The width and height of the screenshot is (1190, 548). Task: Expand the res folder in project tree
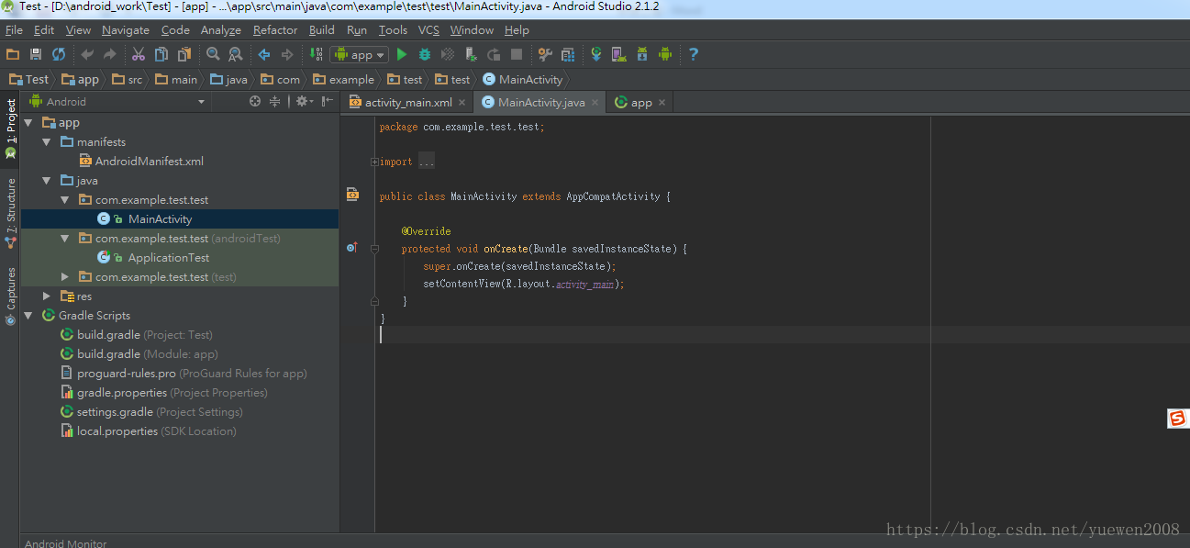[x=47, y=296]
